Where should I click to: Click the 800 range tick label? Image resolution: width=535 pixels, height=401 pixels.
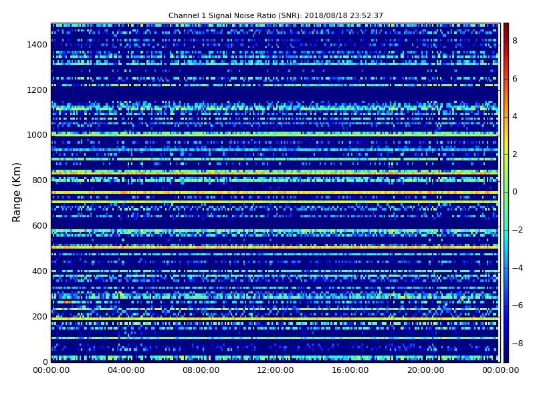[x=39, y=180]
